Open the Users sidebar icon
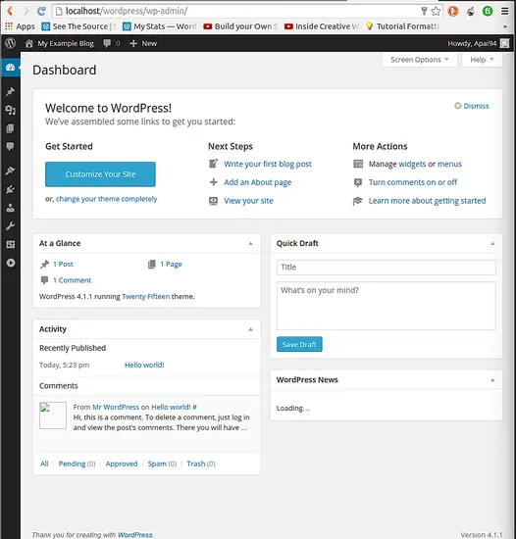This screenshot has width=516, height=539. 11,208
